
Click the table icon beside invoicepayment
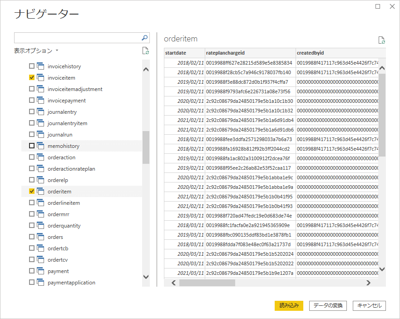coord(40,101)
